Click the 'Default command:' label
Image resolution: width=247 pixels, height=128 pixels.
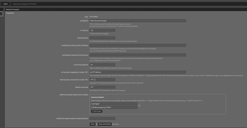82,87
